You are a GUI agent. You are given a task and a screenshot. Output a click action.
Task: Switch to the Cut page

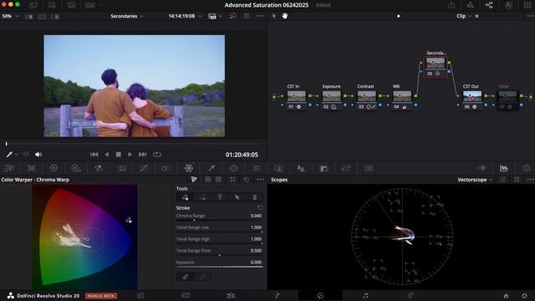(186, 295)
